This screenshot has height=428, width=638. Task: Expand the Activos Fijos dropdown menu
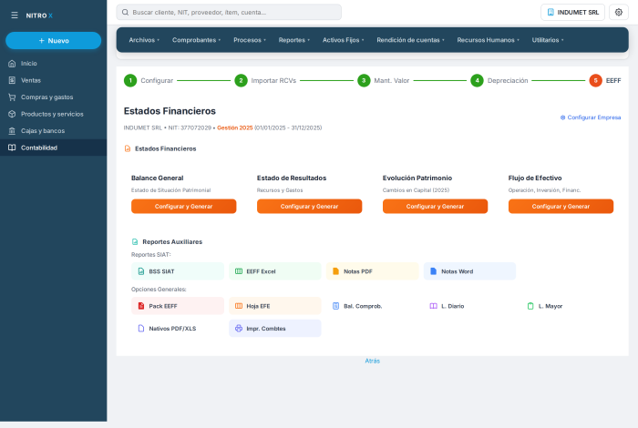point(343,40)
